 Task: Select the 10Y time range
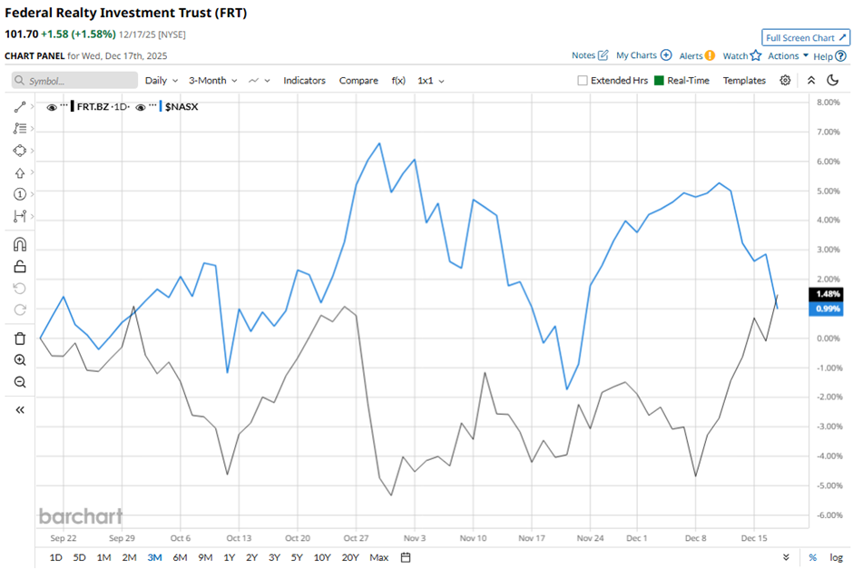322,557
